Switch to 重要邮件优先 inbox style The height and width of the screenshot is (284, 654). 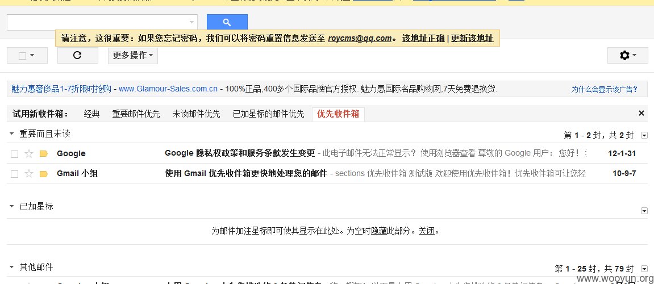[x=136, y=114]
